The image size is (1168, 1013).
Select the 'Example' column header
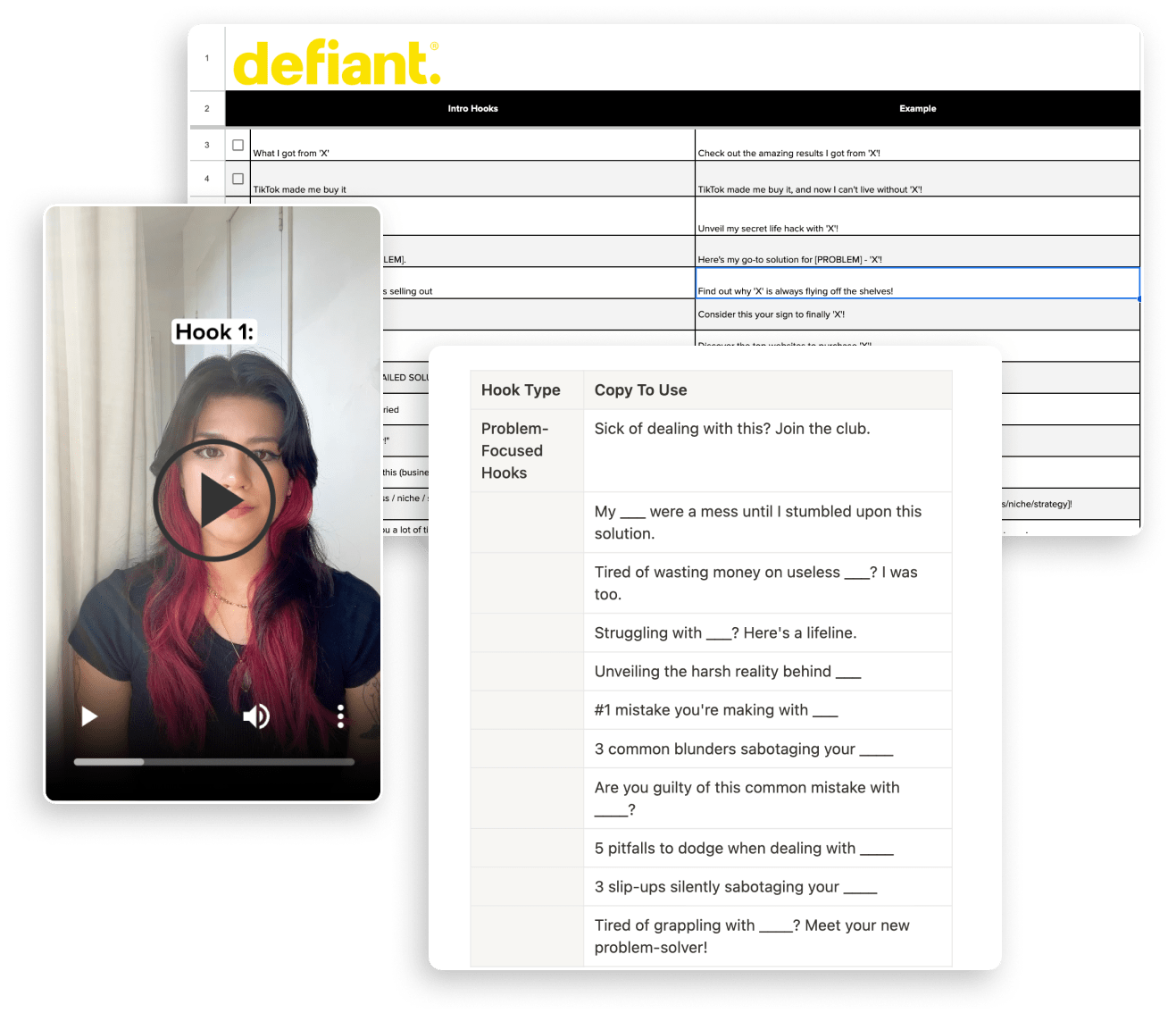[x=918, y=108]
